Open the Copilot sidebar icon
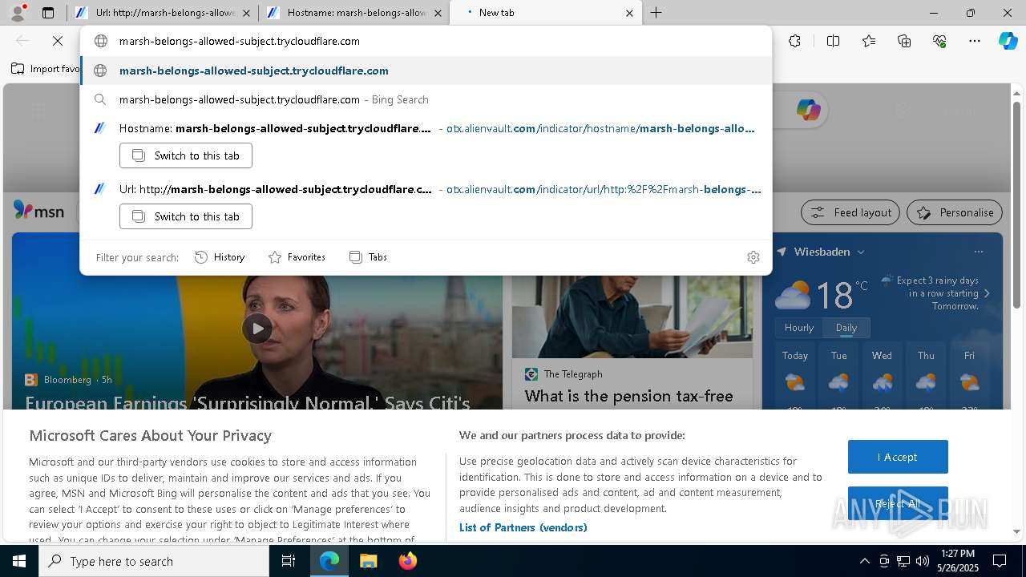Screen dimensions: 1026x577 [1008, 41]
